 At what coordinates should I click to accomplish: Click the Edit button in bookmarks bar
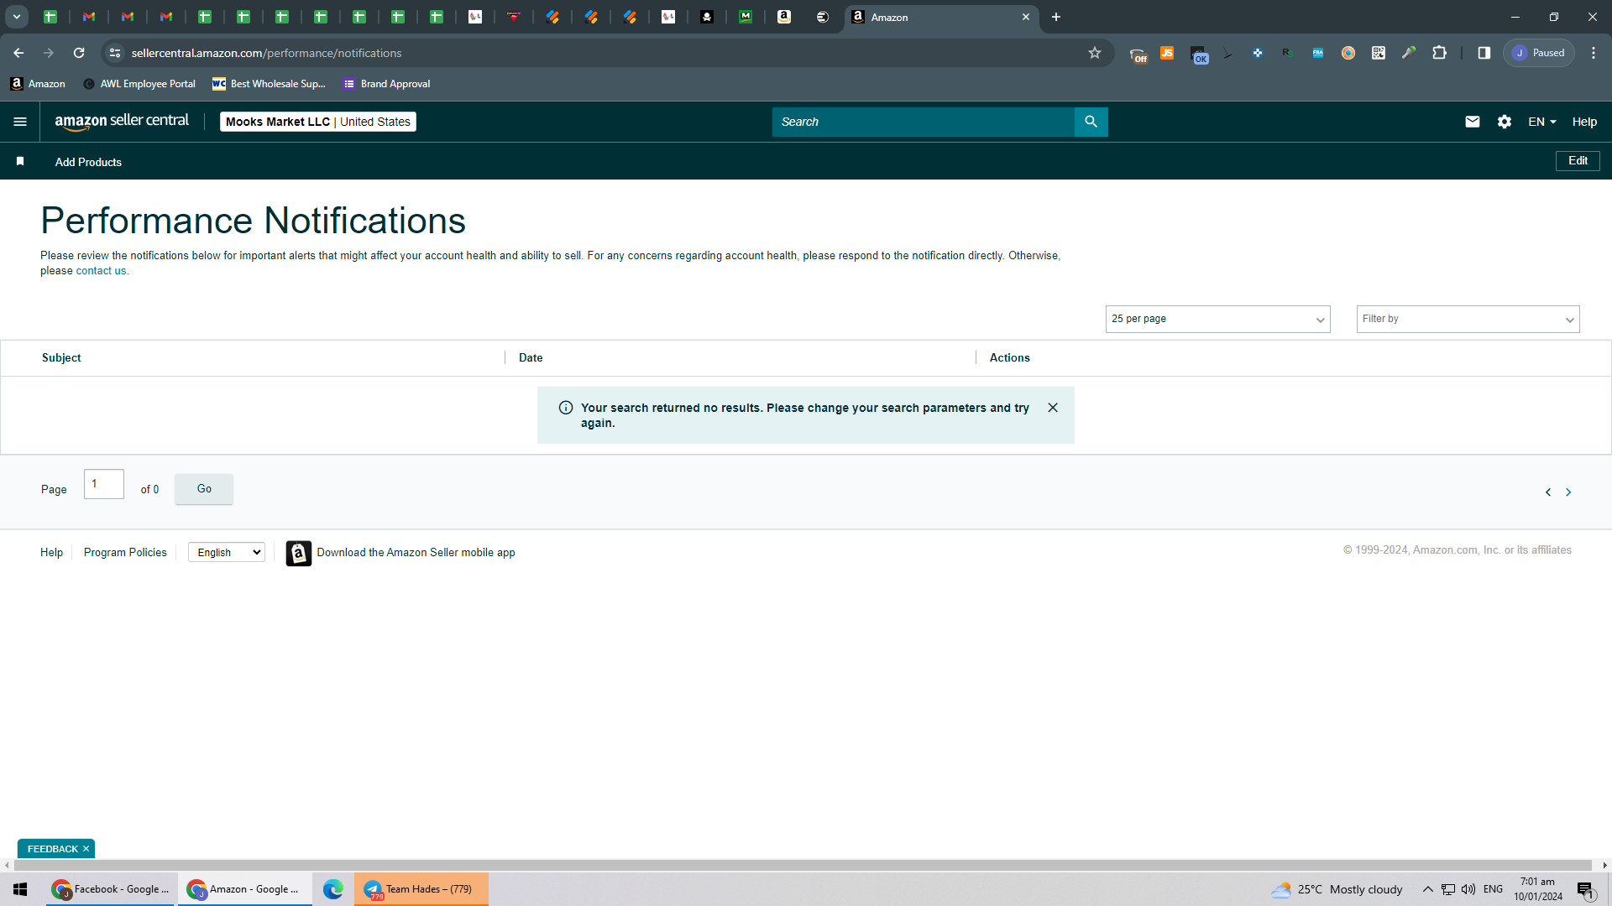coord(1578,161)
